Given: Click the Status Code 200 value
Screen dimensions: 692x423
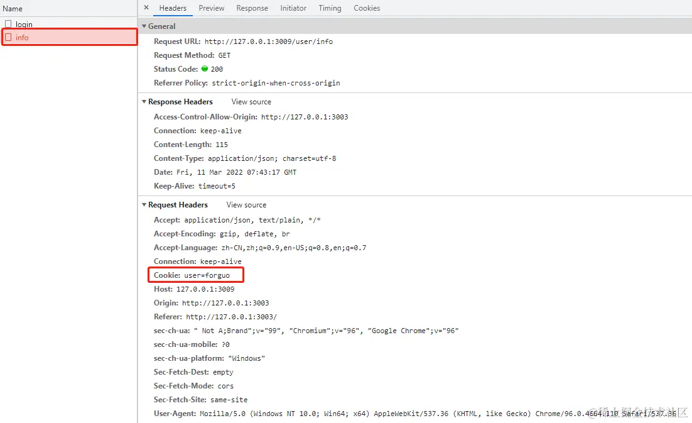Looking at the screenshot, I should click(x=217, y=69).
